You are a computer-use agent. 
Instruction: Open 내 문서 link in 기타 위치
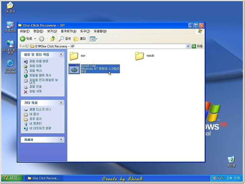[x=34, y=114]
